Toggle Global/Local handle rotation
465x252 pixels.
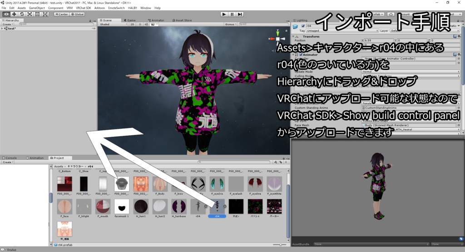(77, 14)
